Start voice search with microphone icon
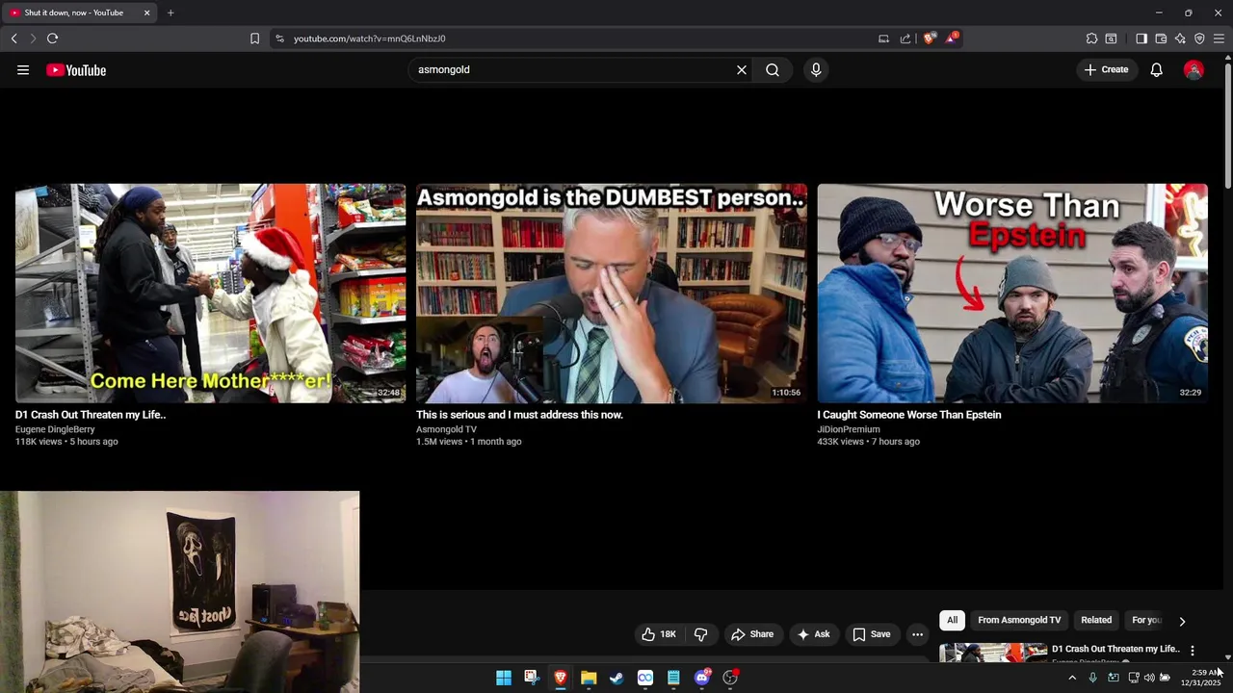 click(x=816, y=69)
